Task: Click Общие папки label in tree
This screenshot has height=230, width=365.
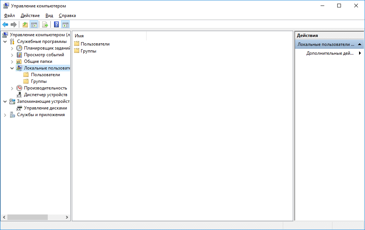Action: (x=38, y=61)
